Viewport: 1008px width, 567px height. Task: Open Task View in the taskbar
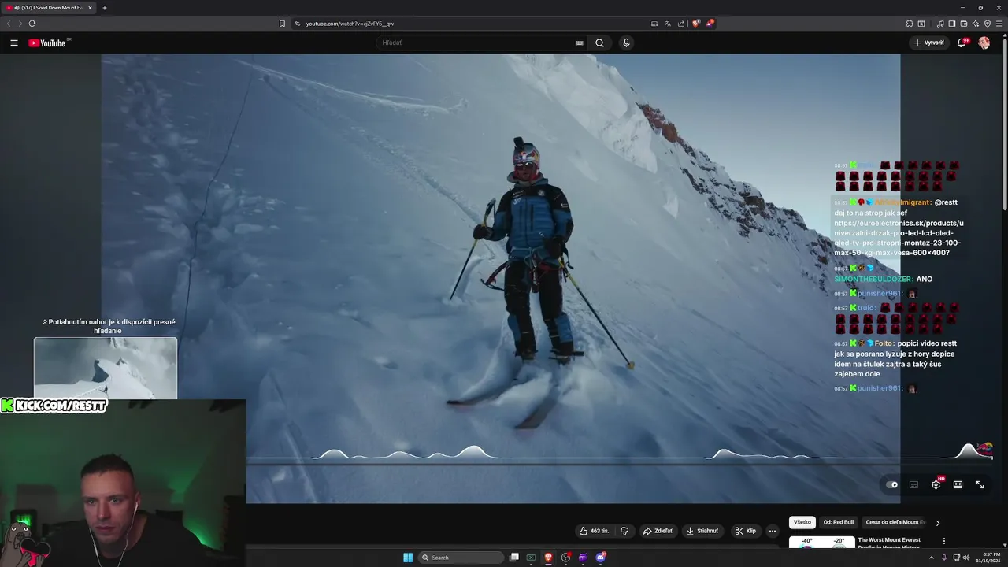(514, 558)
